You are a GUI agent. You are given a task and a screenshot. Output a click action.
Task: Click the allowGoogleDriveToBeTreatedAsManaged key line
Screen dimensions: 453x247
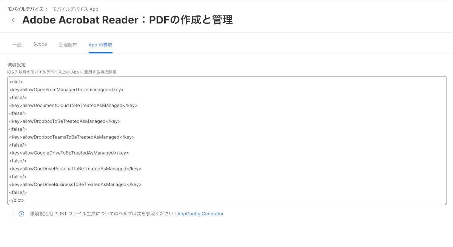(69, 153)
